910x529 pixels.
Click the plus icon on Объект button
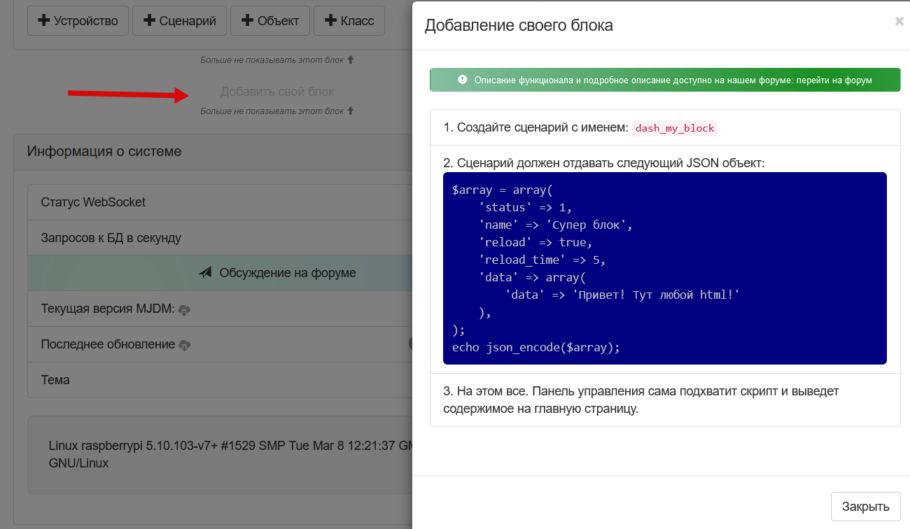click(247, 21)
